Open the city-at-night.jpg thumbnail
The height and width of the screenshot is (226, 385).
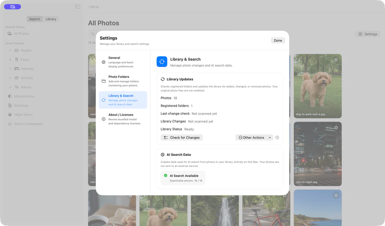pyautogui.click(x=318, y=154)
